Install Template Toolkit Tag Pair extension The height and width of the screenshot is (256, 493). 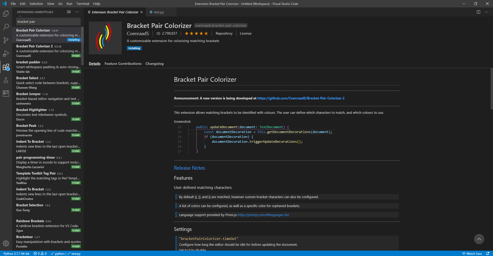coord(76,183)
